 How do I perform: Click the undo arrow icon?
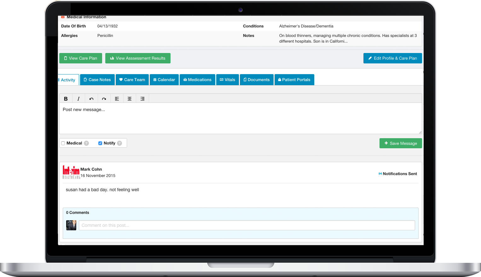coord(91,99)
